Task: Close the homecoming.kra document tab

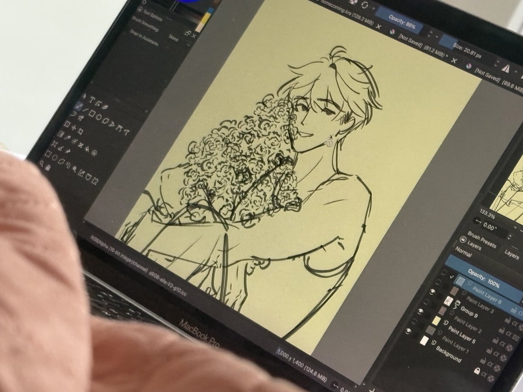Action: pos(379,27)
